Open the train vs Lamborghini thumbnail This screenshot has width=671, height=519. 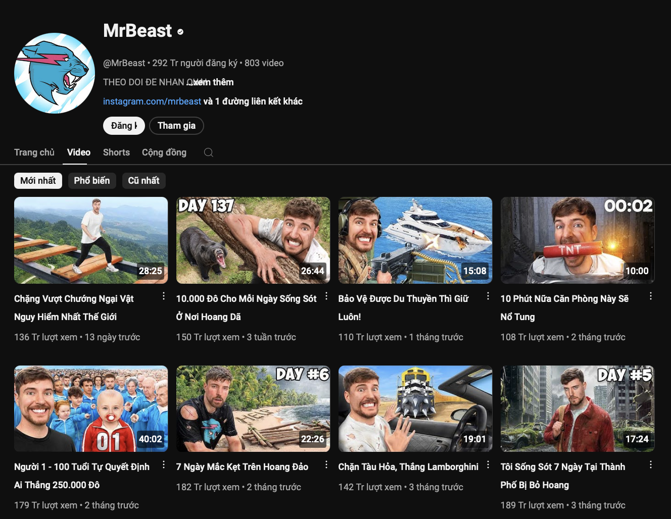coord(415,408)
